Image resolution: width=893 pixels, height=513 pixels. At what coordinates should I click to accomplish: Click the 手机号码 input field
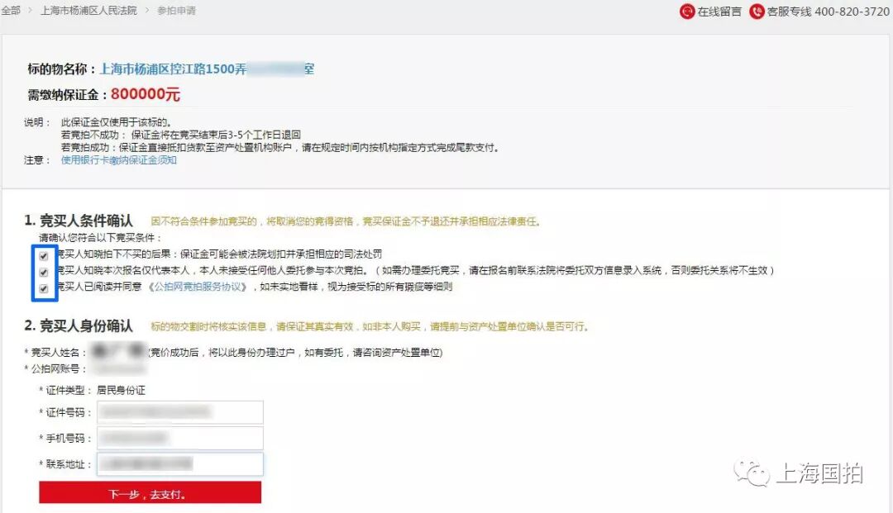(x=180, y=438)
